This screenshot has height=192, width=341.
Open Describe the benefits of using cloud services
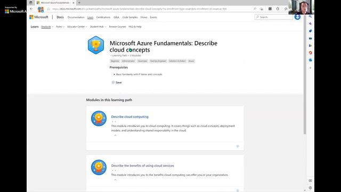click(142, 166)
